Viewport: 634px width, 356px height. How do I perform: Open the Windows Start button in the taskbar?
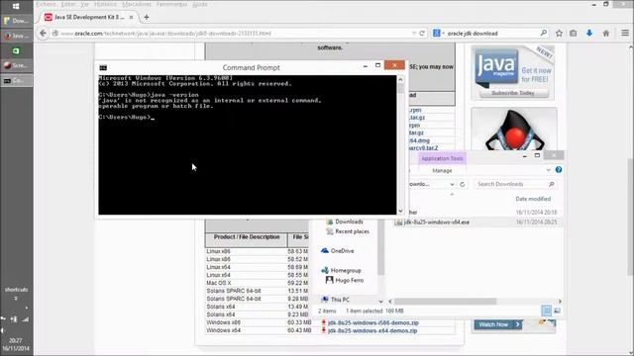point(16,6)
